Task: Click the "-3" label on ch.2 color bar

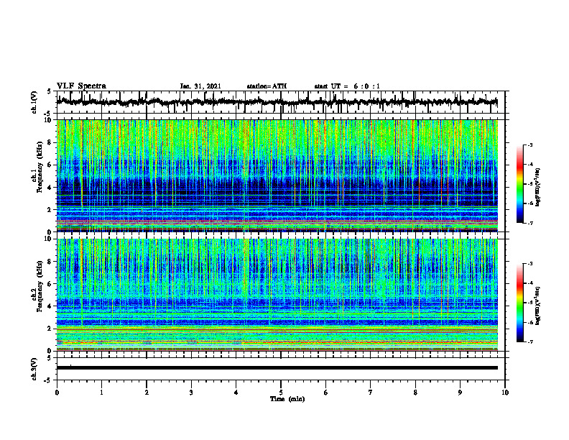Action: coord(530,264)
